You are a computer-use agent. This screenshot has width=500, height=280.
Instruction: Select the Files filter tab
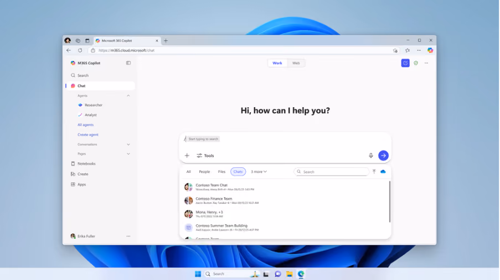tap(221, 172)
